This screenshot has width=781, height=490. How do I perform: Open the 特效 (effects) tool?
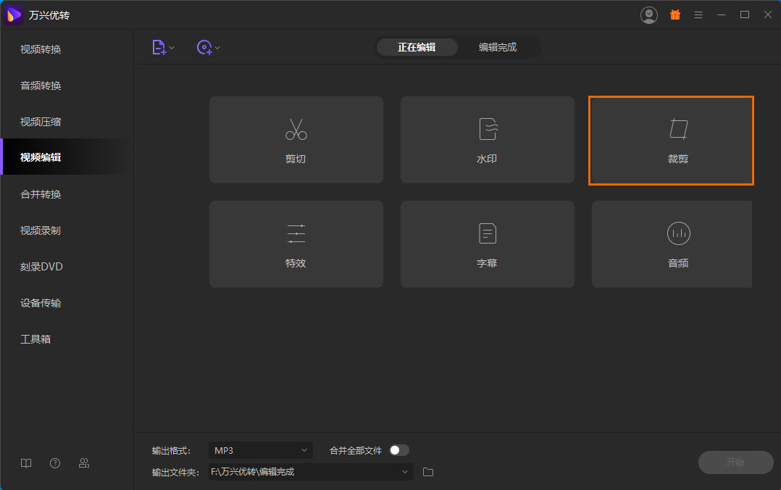point(296,244)
